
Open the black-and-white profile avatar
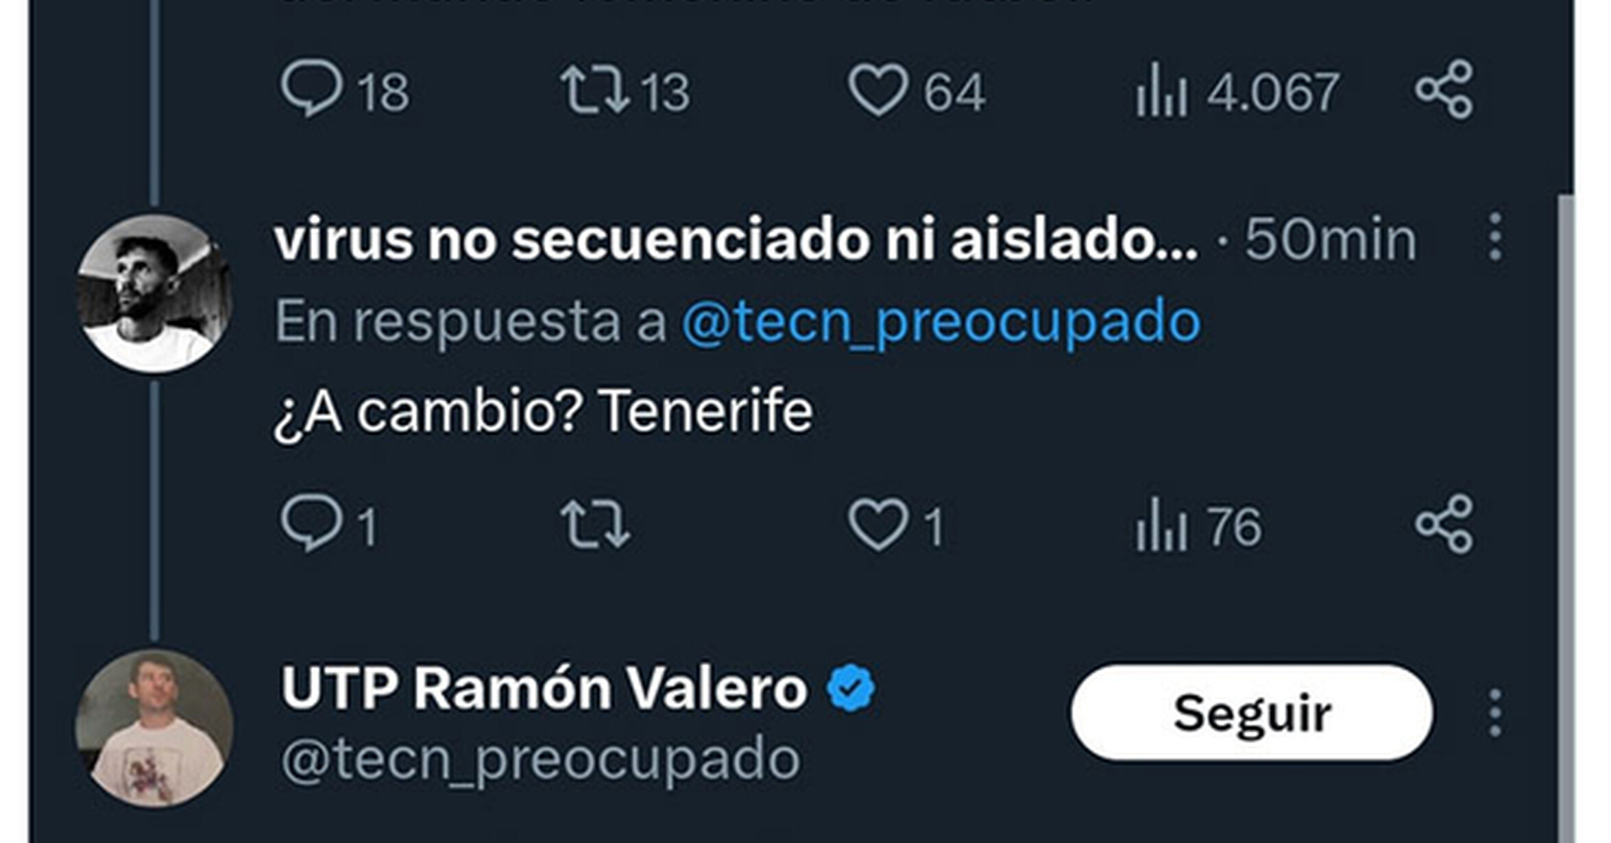154,293
